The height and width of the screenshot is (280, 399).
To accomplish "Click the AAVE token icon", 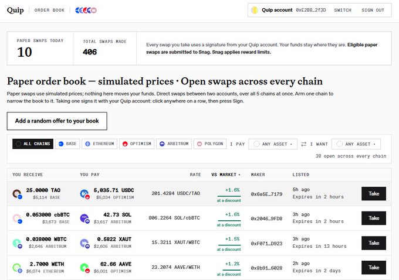I will [84, 267].
